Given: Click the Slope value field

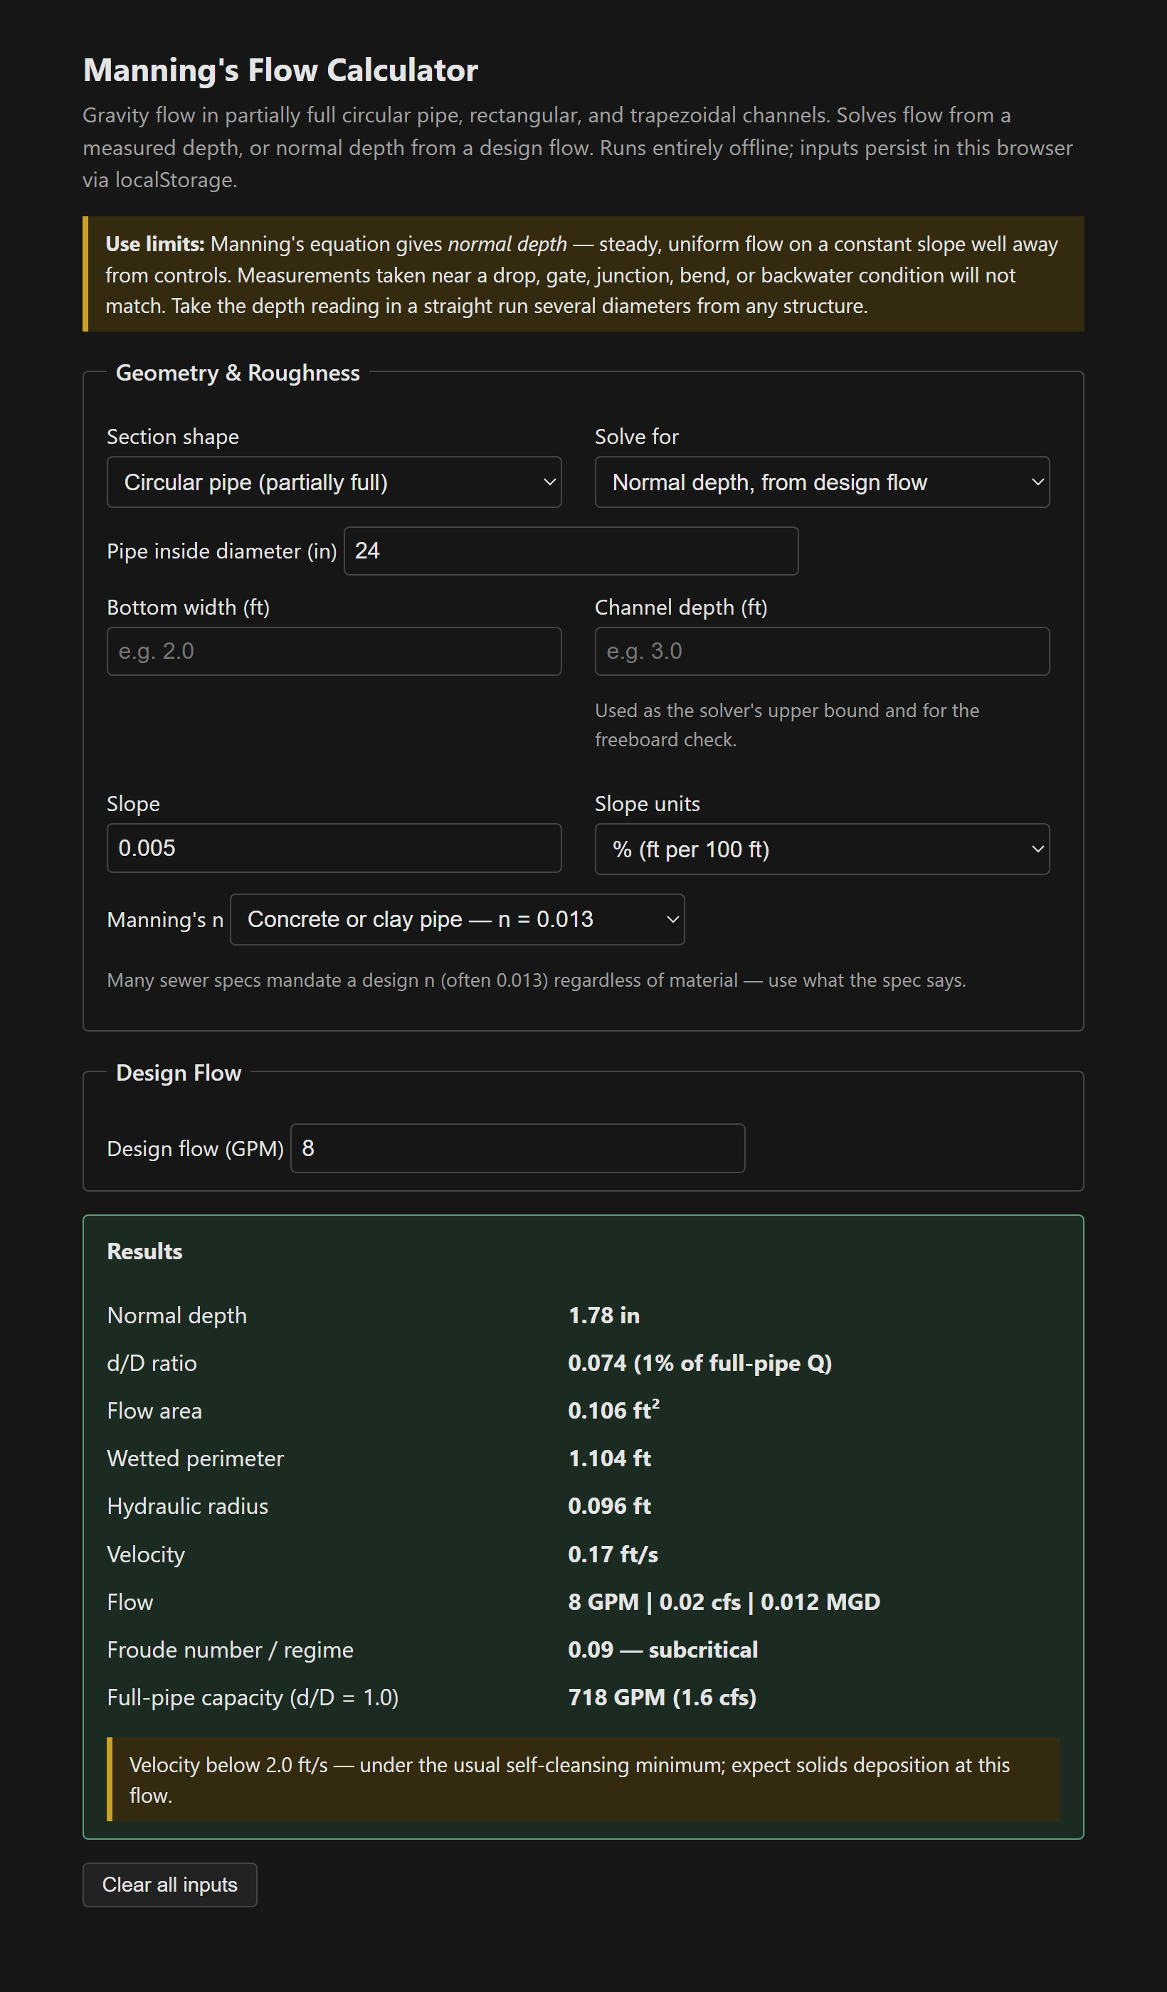Looking at the screenshot, I should [x=334, y=848].
